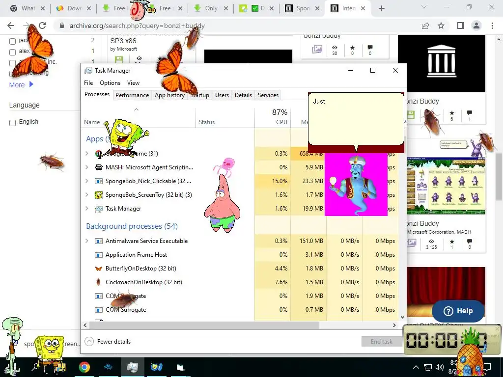Click Google Chrome process icon in Task Manager
The height and width of the screenshot is (377, 503).
coord(98,154)
